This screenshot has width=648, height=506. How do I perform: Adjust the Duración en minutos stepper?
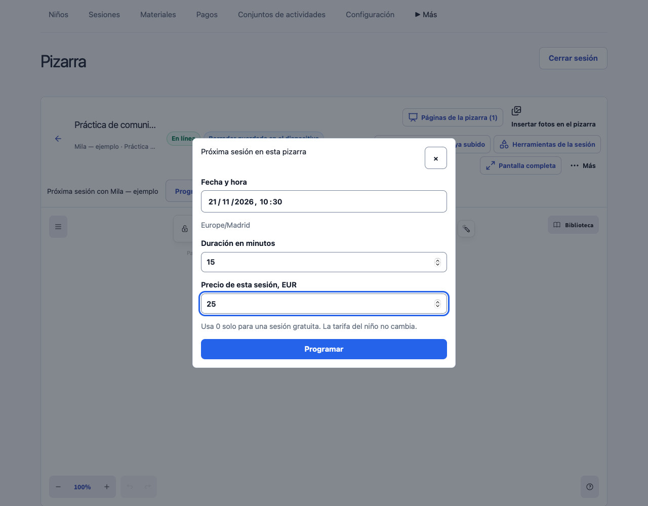(437, 262)
